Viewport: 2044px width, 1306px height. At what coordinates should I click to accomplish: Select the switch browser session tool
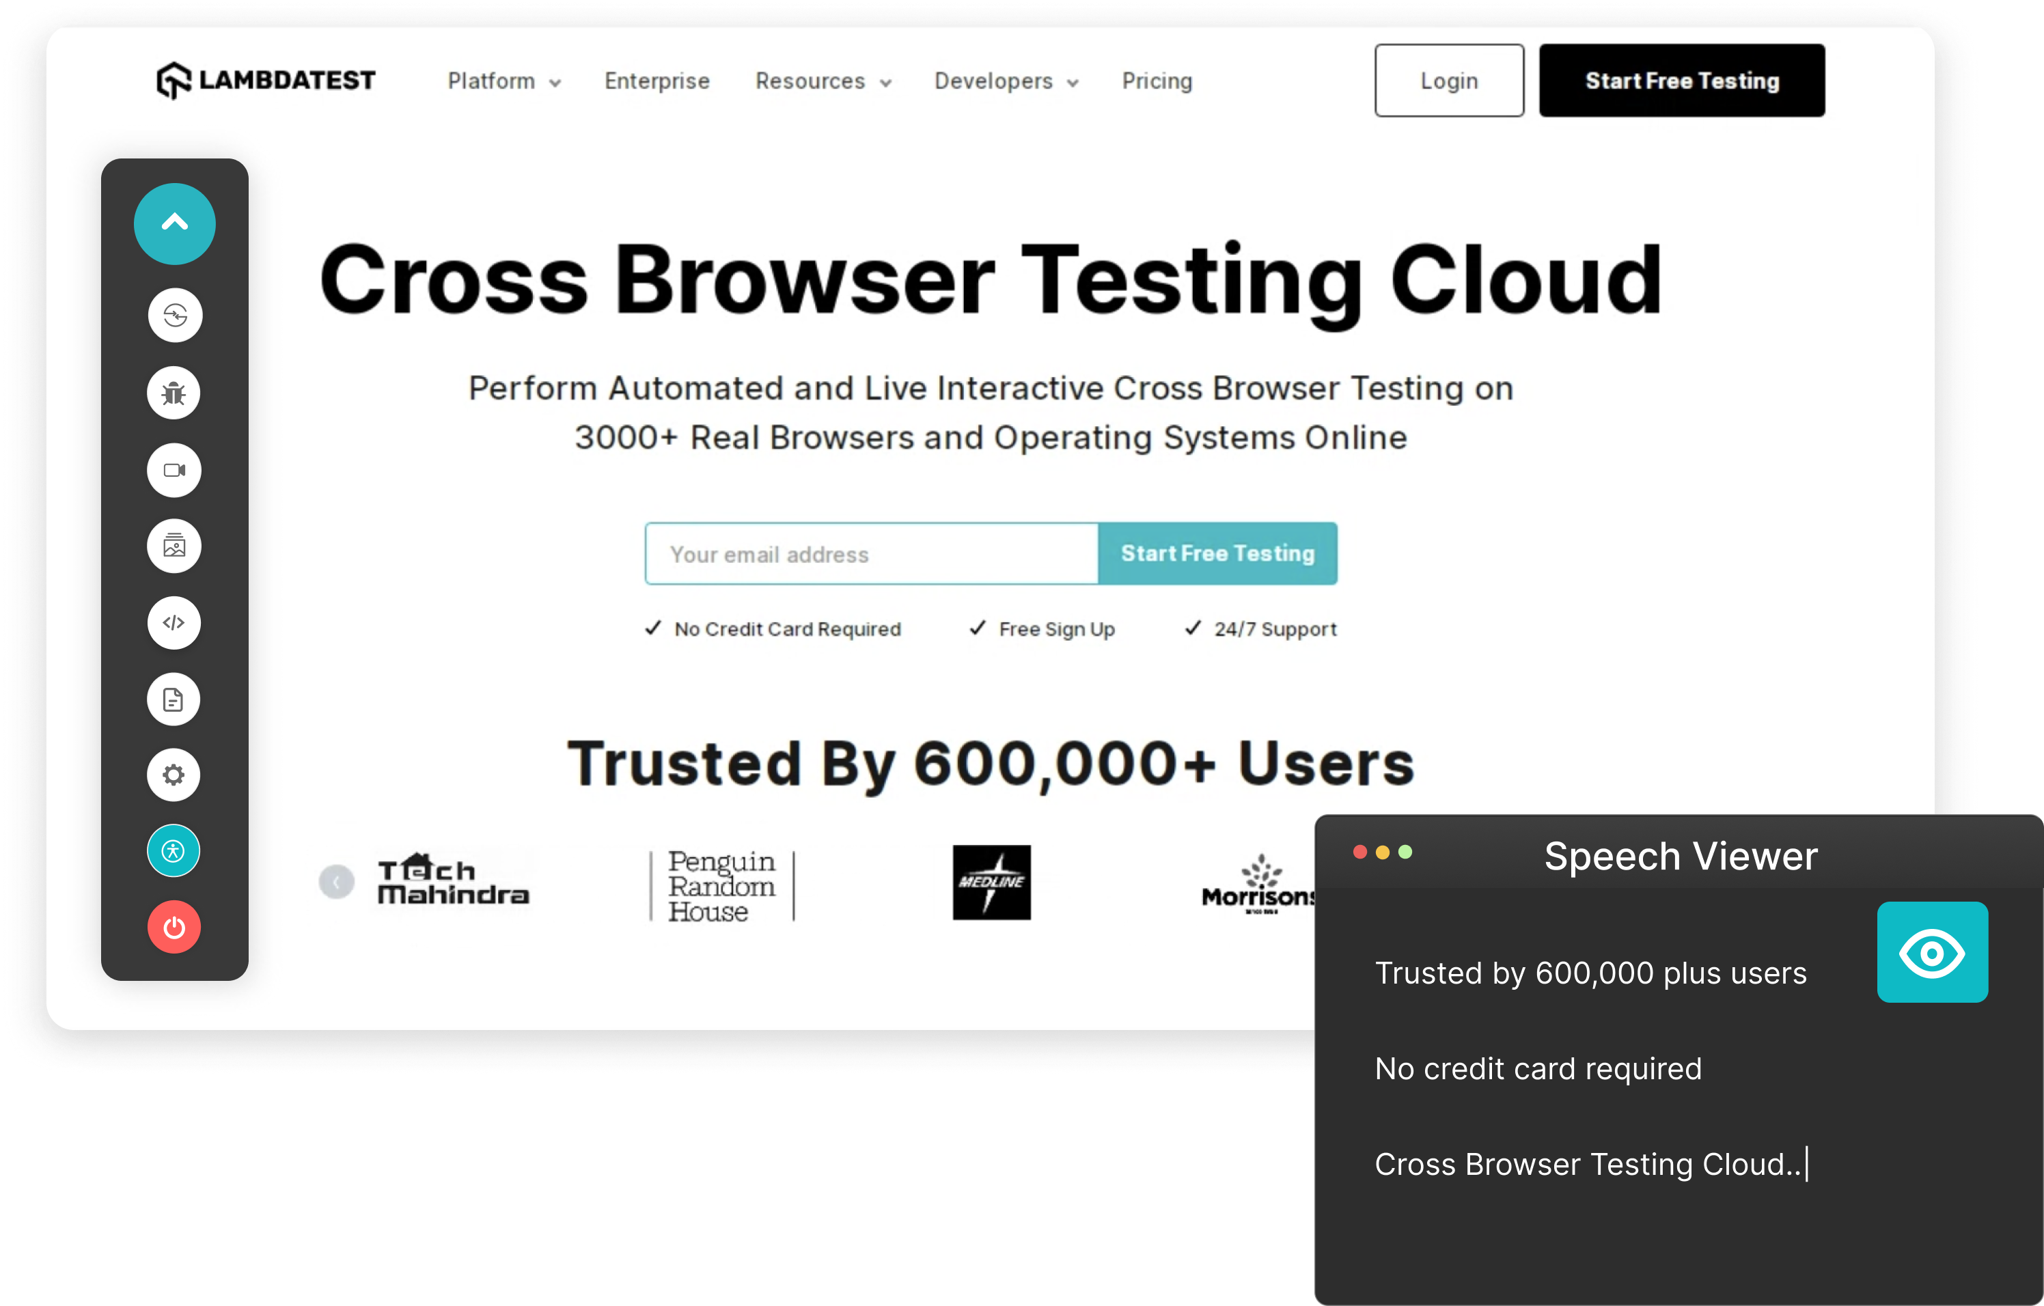(x=174, y=316)
